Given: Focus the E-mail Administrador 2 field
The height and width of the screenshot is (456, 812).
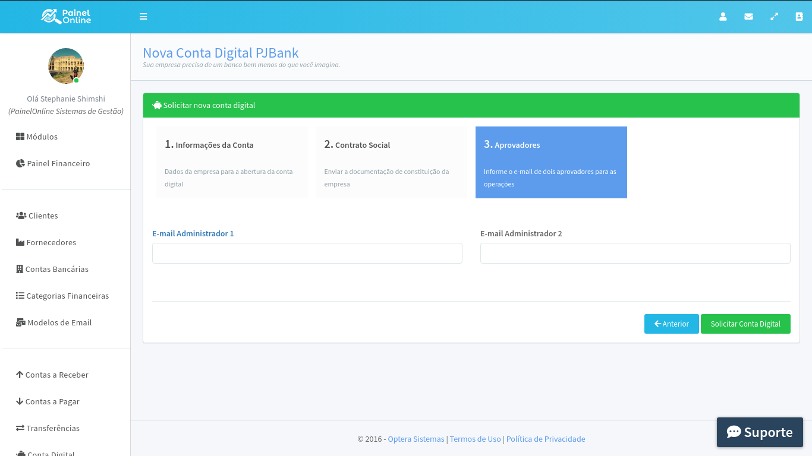Looking at the screenshot, I should (635, 253).
